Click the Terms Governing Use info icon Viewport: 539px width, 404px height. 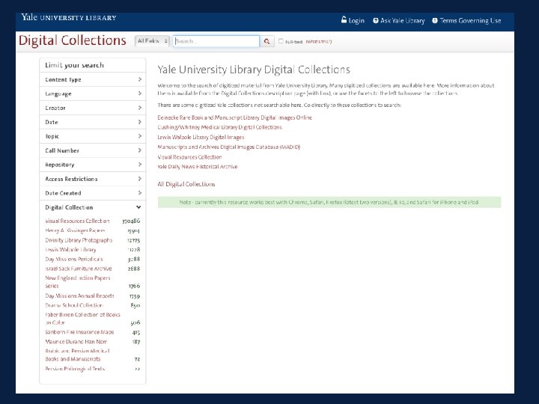(x=435, y=21)
